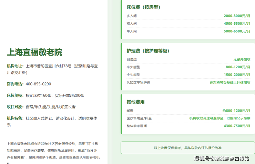This screenshot has width=255, height=164.
Task: Click the value 在对应等级基础上评估加收
Action: click(x=230, y=83)
